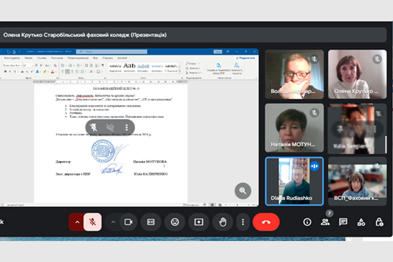Click the magnifier zoom icon on presentation
This screenshot has height=262, width=393.
tap(243, 191)
